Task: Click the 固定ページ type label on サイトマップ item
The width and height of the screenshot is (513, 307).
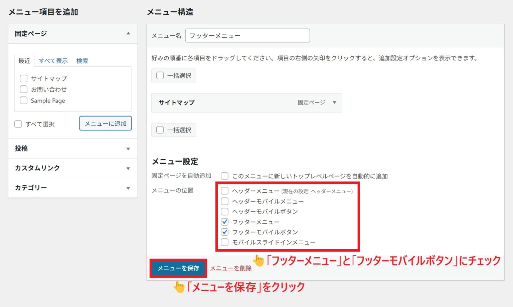Action: tap(311, 103)
